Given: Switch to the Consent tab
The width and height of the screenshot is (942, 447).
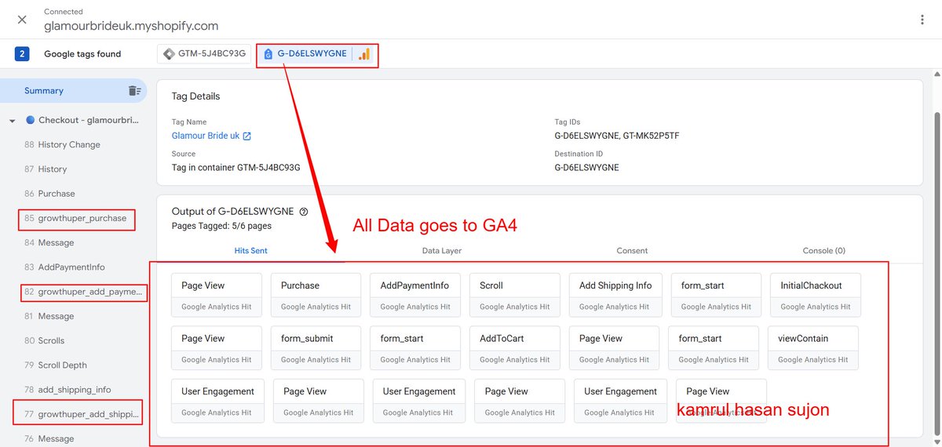Looking at the screenshot, I should click(632, 251).
